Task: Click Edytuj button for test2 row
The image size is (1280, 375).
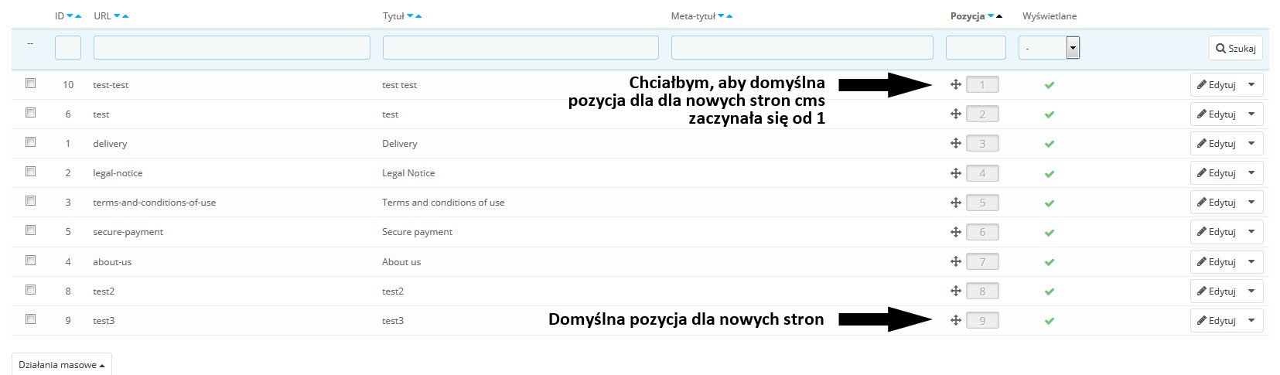Action: 1217,291
